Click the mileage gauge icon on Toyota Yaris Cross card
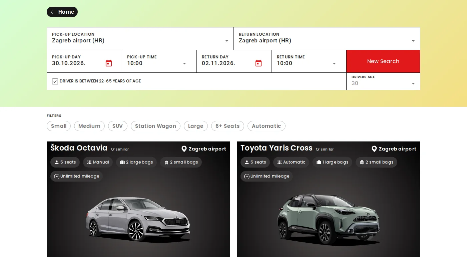 pyautogui.click(x=247, y=176)
